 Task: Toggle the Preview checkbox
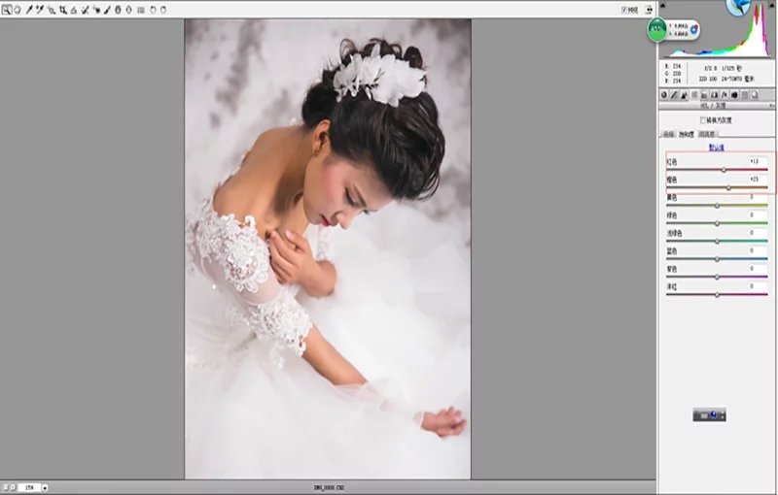point(624,10)
